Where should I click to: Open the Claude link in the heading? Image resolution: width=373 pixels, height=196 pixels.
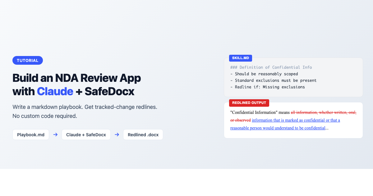(55, 91)
